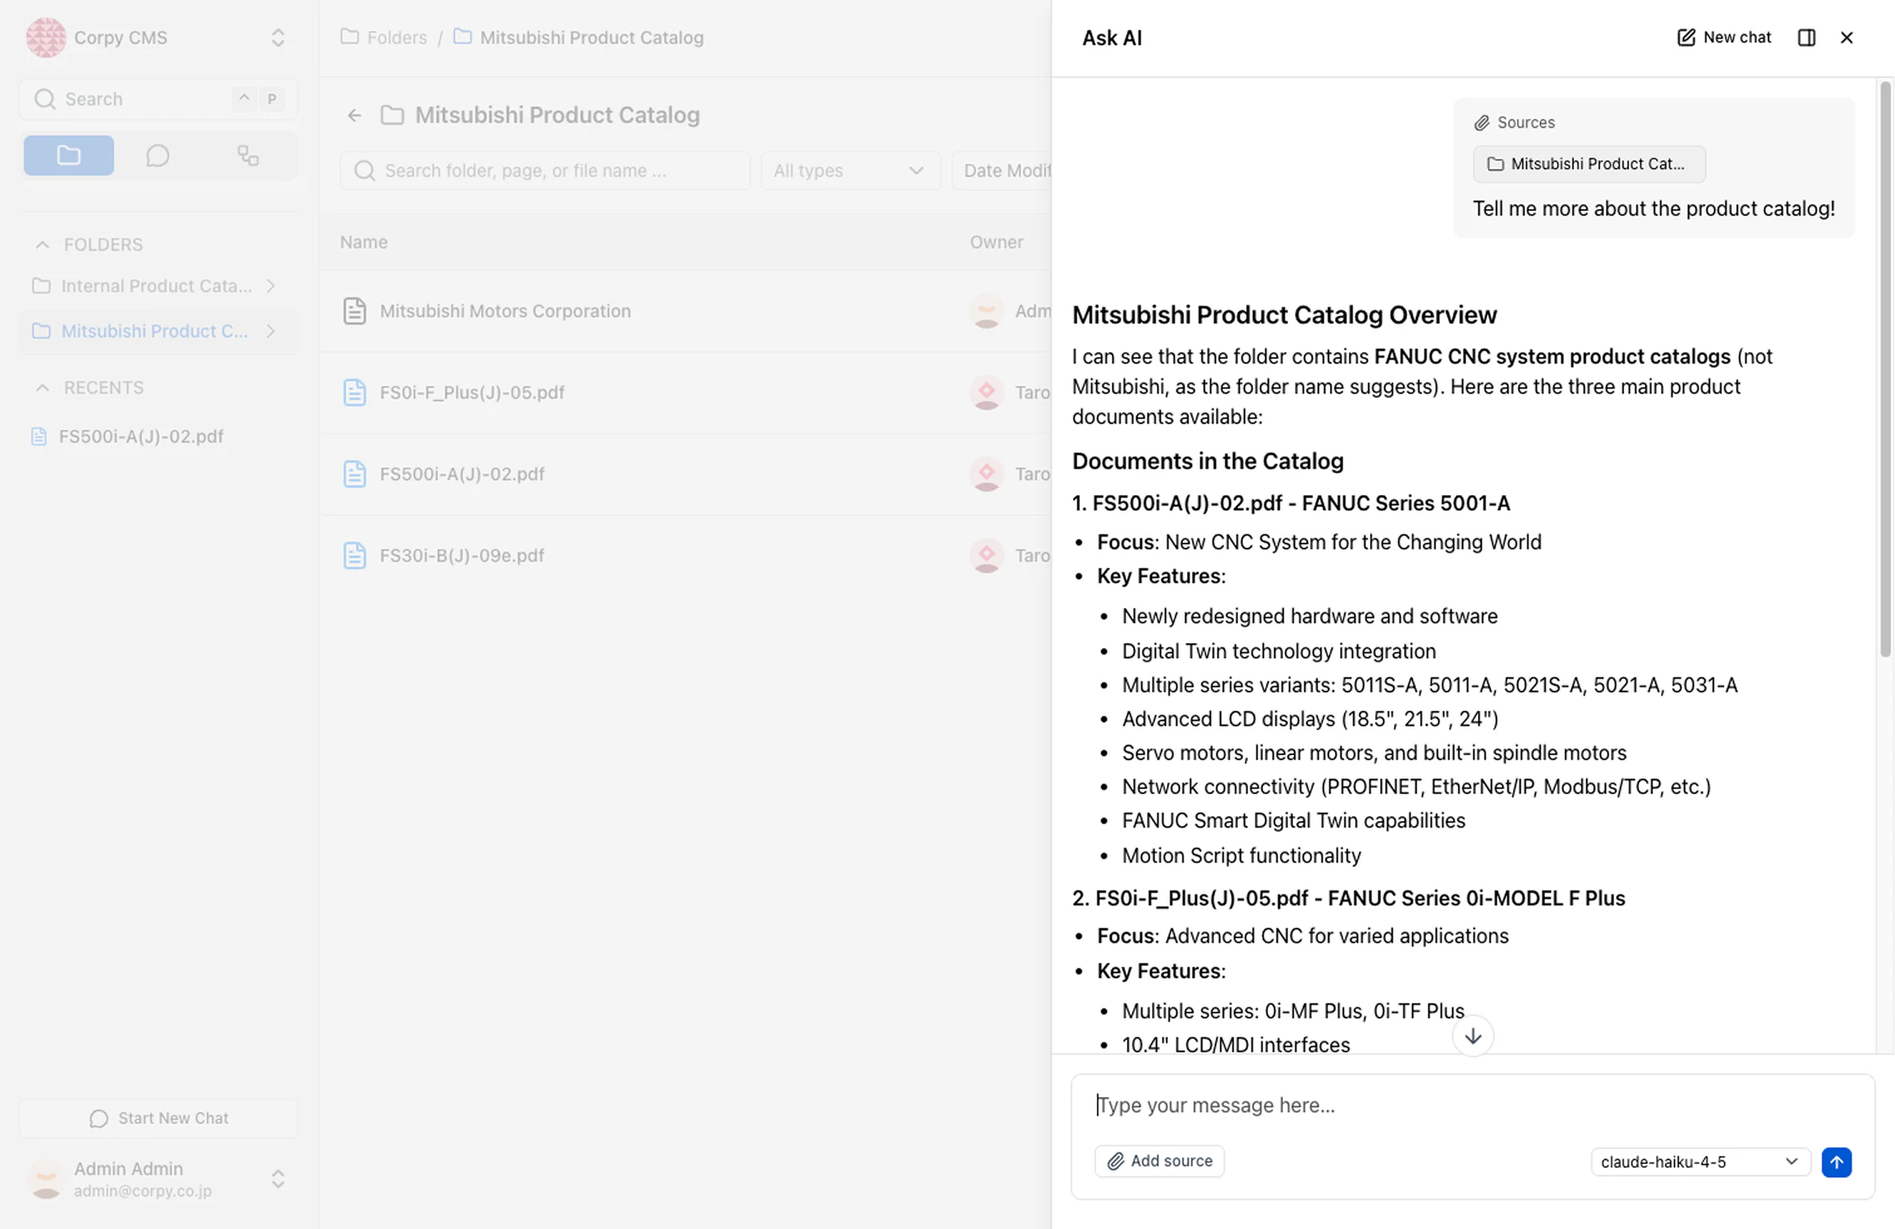Click the magnifier icon in folder search box
This screenshot has width=1895, height=1229.
click(x=364, y=171)
